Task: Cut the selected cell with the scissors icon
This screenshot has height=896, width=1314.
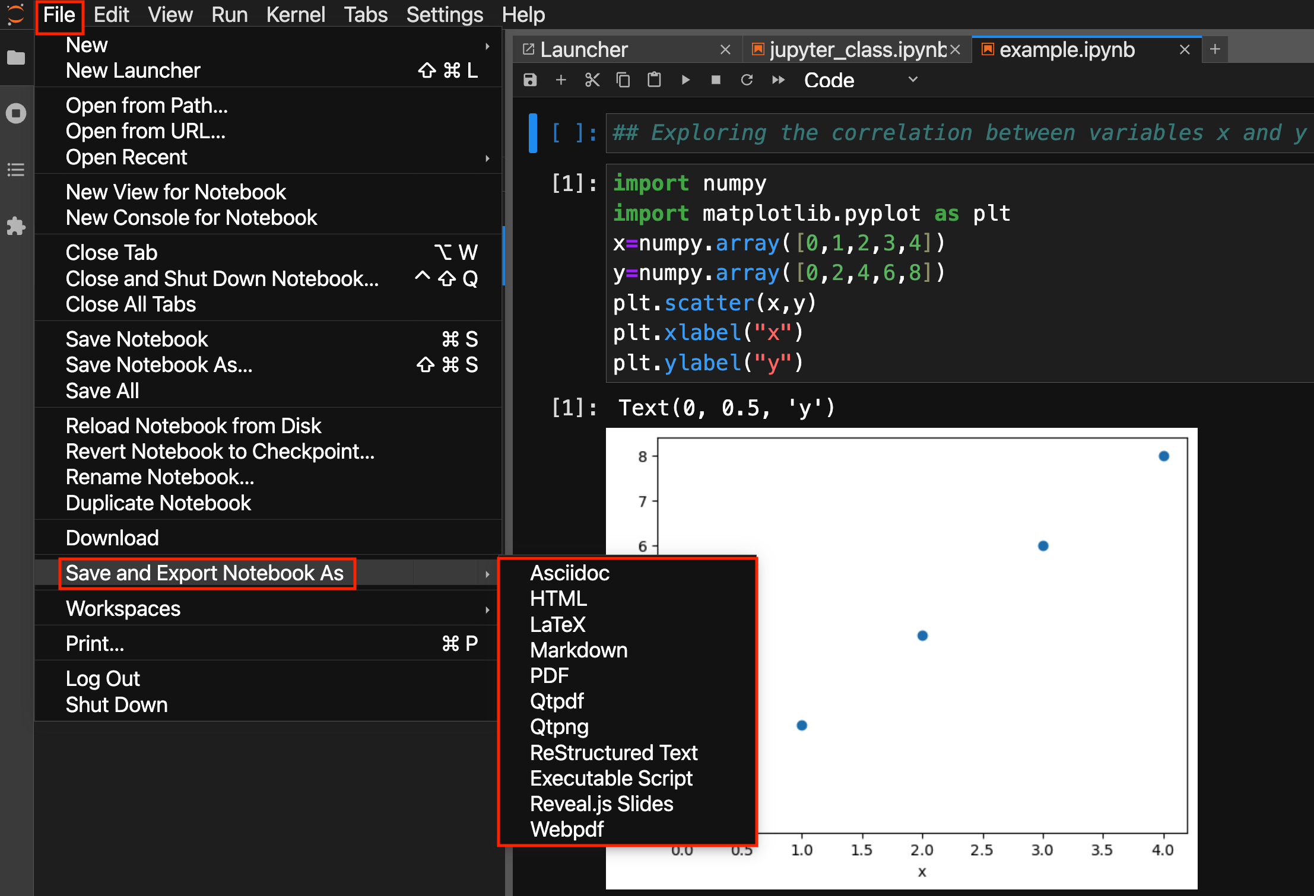Action: click(x=592, y=80)
